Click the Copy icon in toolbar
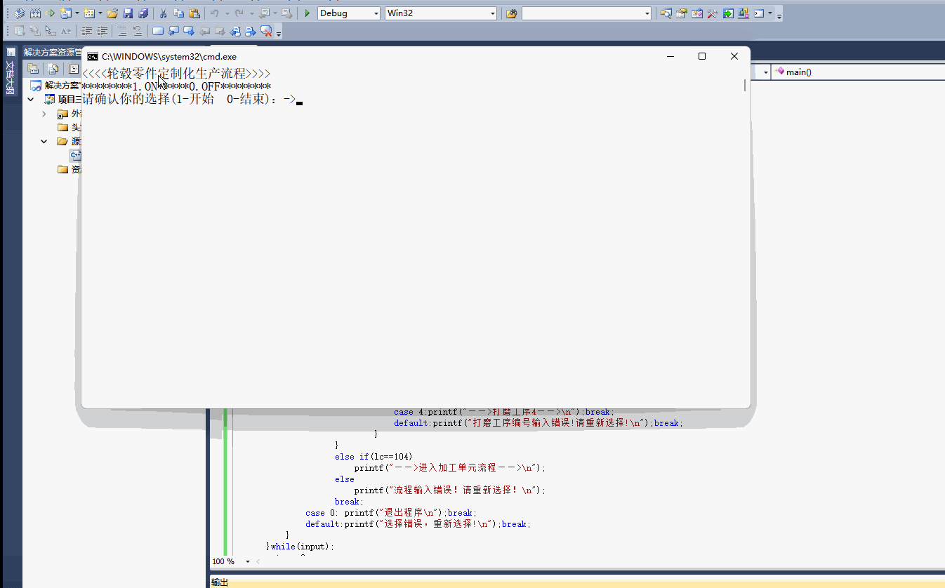This screenshot has height=588, width=945. [x=178, y=13]
